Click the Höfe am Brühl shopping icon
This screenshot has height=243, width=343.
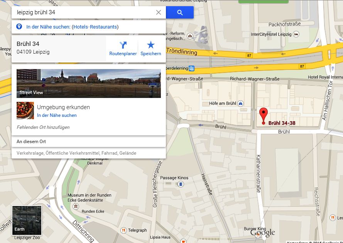240,103
